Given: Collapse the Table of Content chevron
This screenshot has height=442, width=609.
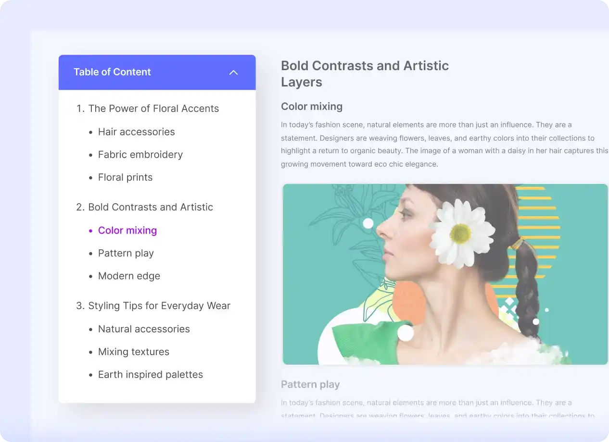Looking at the screenshot, I should point(233,73).
